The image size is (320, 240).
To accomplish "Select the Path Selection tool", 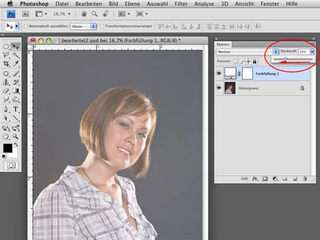I will (x=6, y=118).
